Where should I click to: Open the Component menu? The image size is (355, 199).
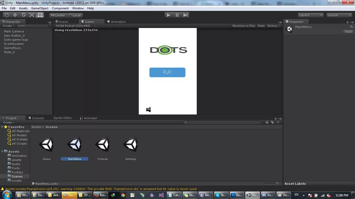coord(60,8)
